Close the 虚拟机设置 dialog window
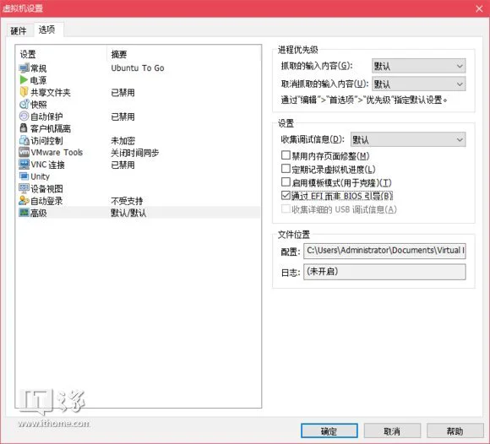The image size is (490, 444). [x=479, y=8]
